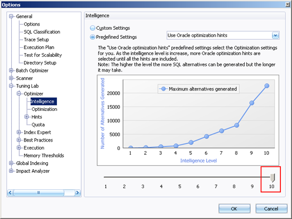
Task: Expand the Index Expert node
Action: (x=19, y=132)
